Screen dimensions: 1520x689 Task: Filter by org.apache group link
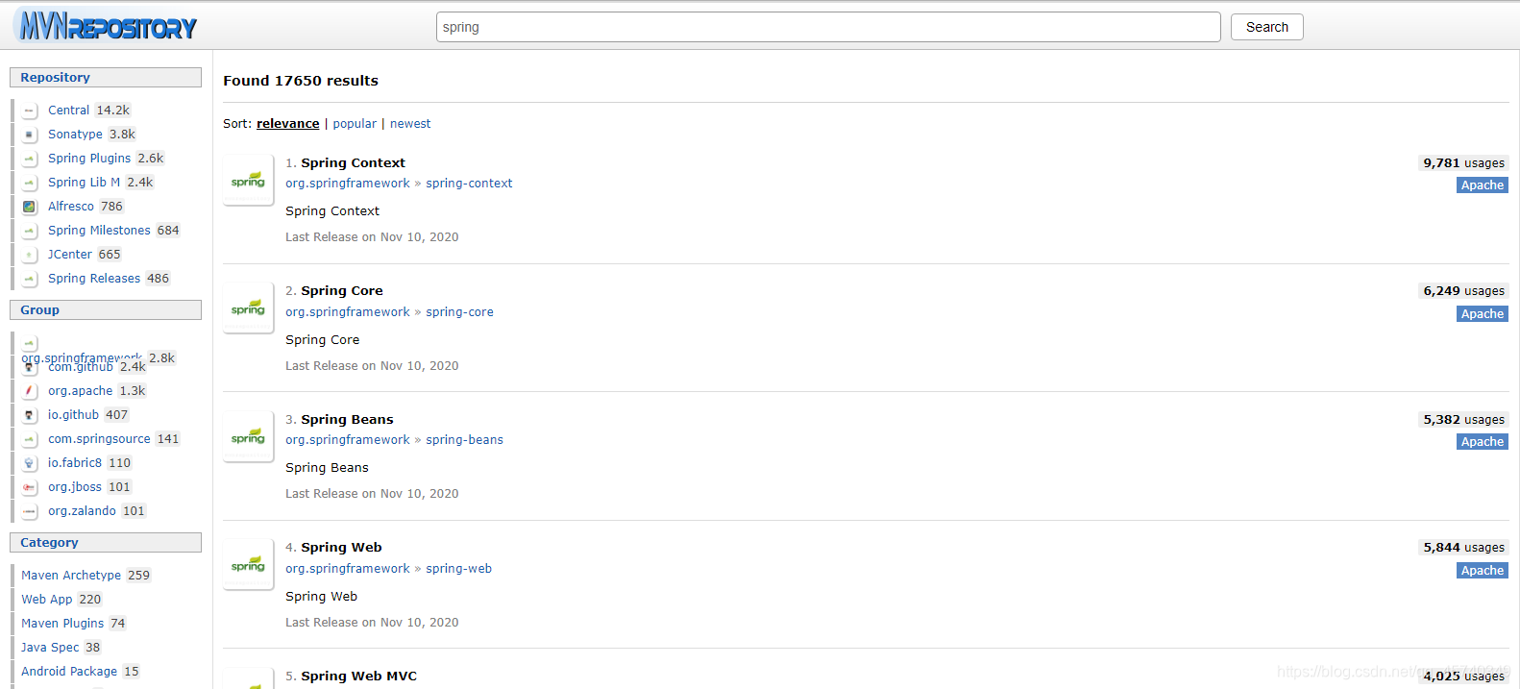[x=81, y=391]
